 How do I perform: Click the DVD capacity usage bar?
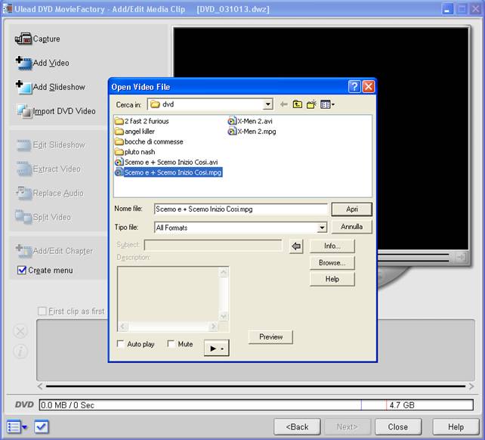click(256, 405)
